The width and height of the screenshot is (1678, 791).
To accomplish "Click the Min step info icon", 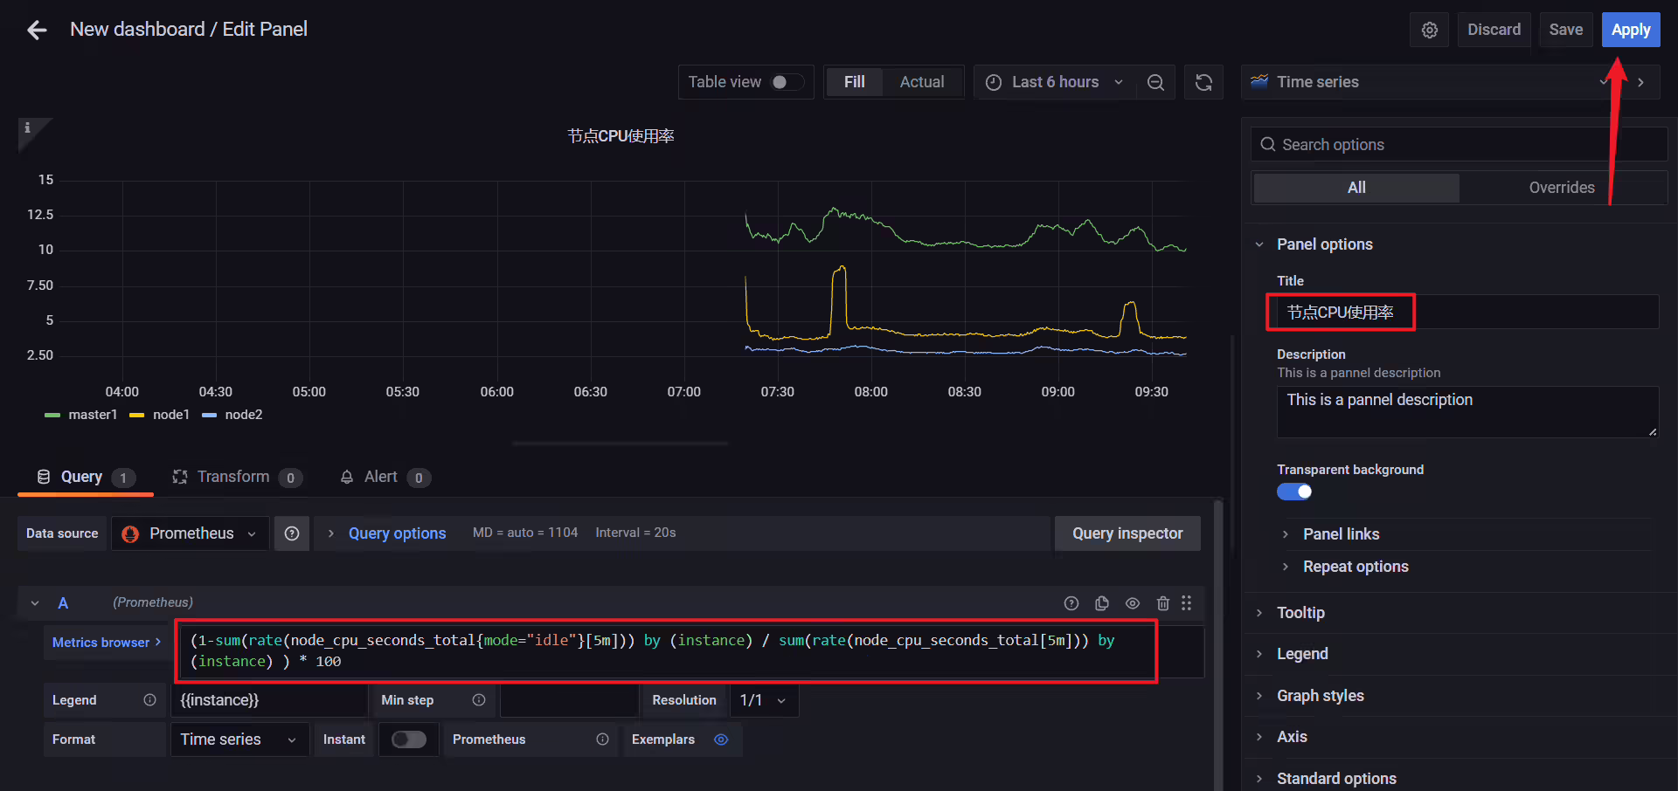I will 479,700.
